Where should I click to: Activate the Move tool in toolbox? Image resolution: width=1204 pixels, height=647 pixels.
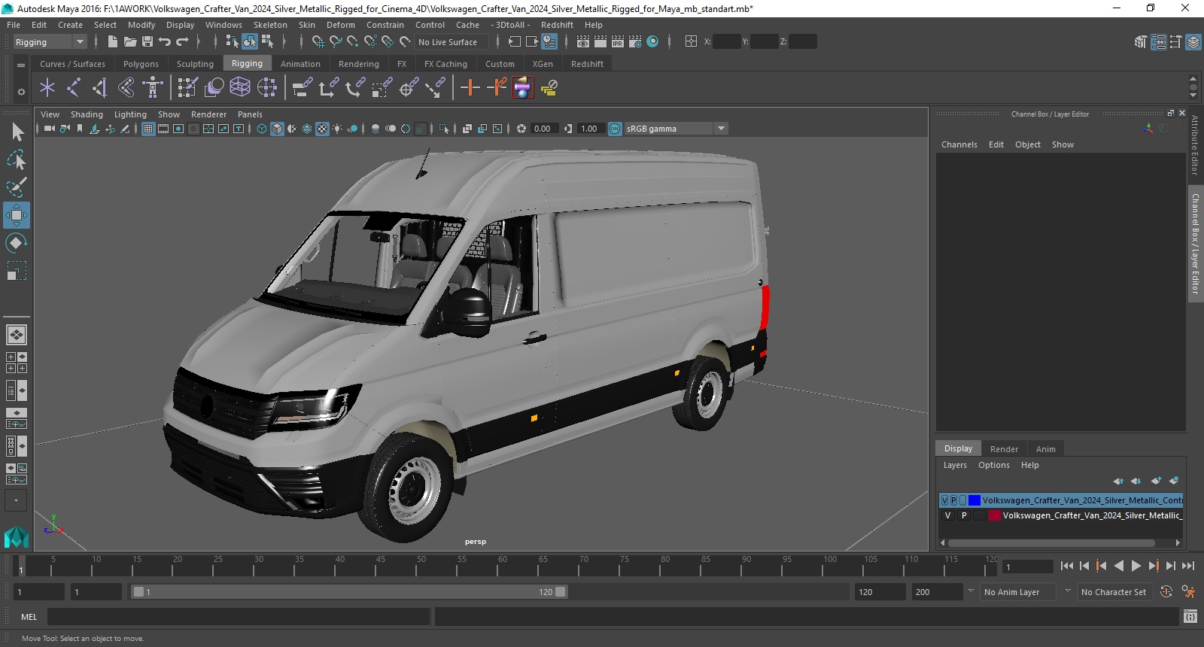click(x=17, y=215)
